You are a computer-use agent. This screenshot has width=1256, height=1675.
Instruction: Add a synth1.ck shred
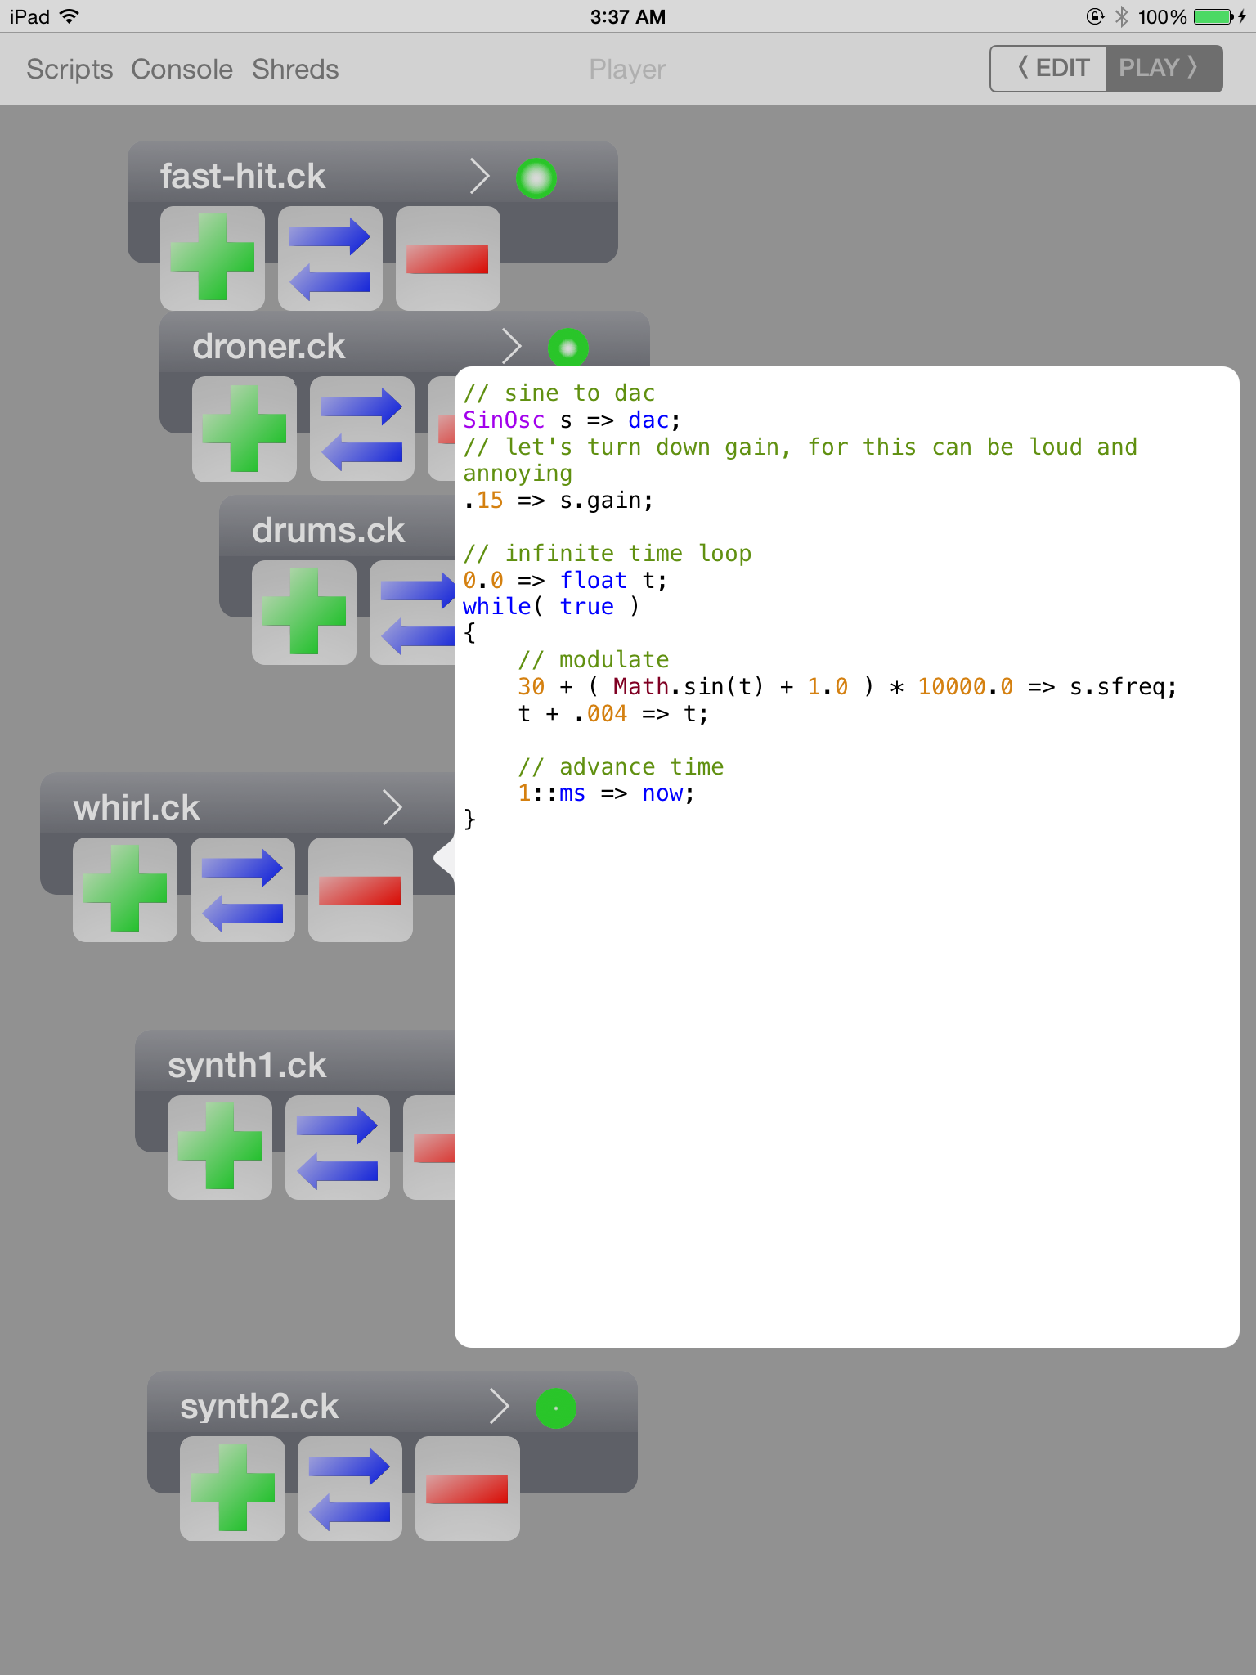pos(219,1147)
